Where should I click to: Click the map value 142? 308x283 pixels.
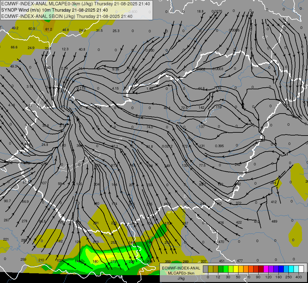(x=202, y=108)
